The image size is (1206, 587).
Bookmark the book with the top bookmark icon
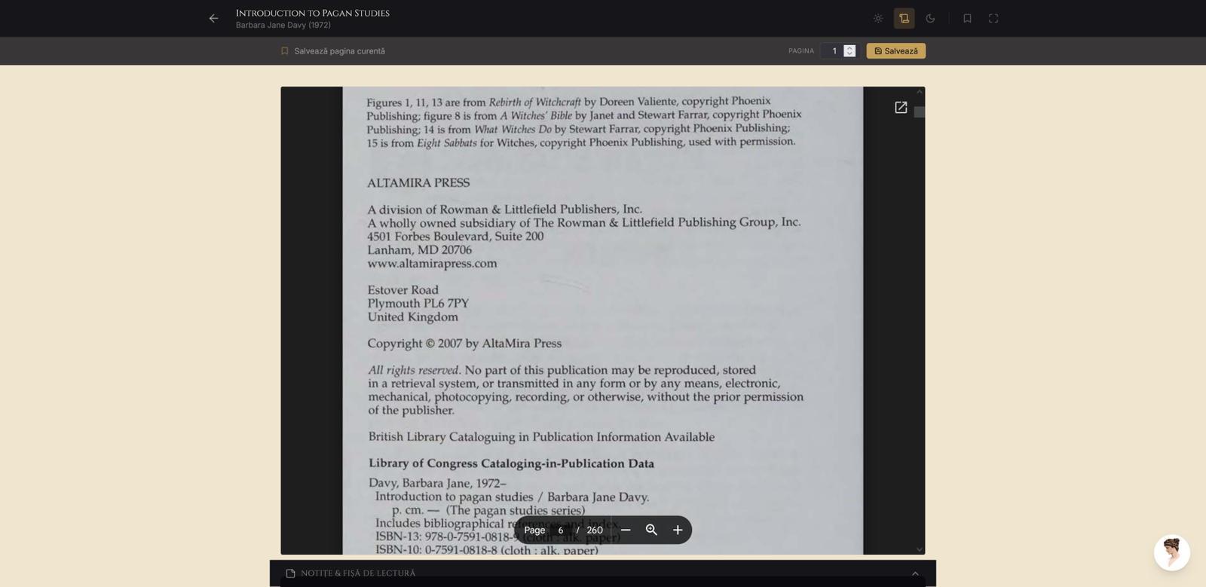(x=967, y=18)
